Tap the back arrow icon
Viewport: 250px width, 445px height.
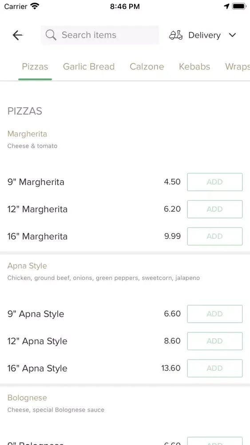[18, 35]
